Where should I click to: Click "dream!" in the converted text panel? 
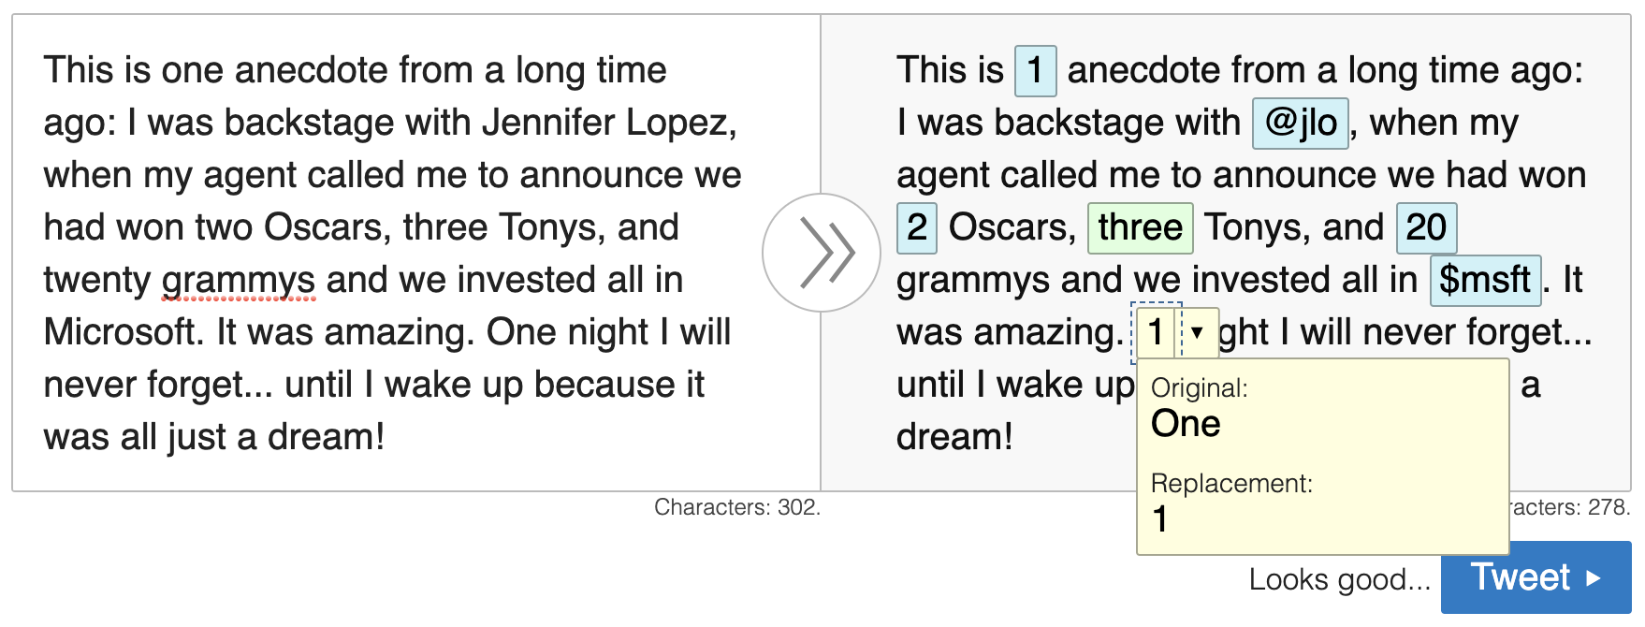pyautogui.click(x=954, y=437)
